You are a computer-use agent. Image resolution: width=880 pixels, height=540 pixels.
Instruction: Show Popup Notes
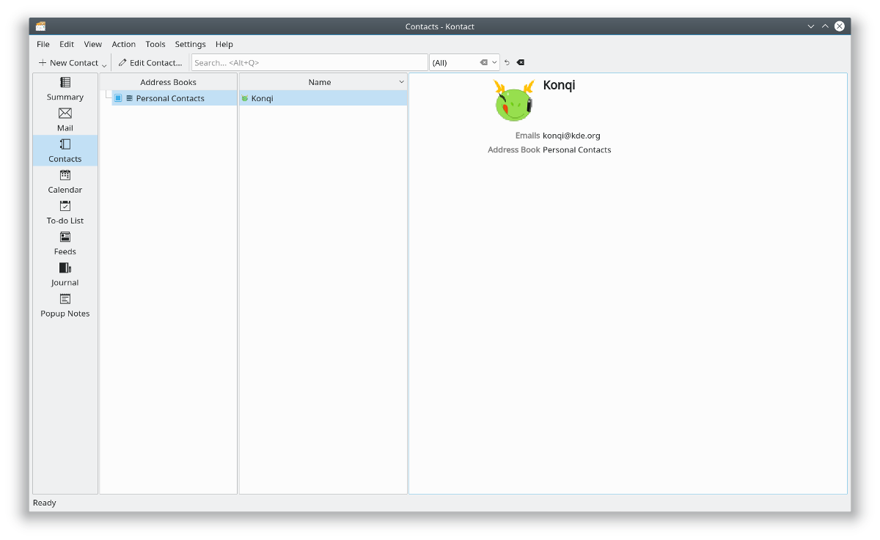pos(65,305)
